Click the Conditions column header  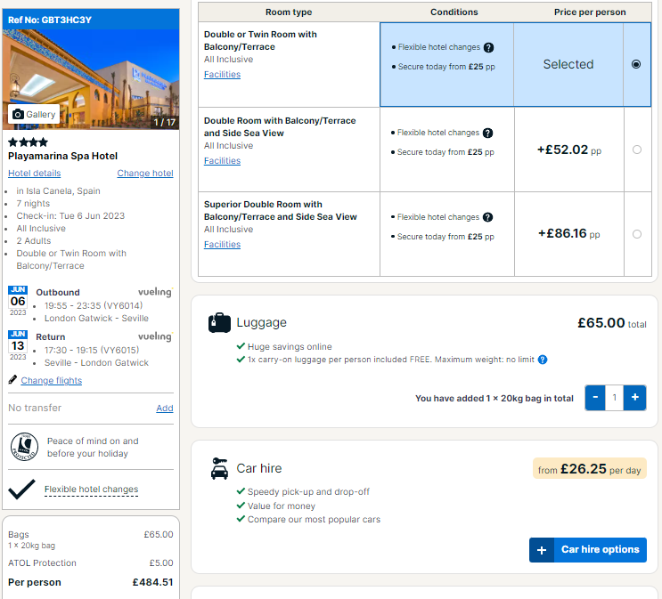pyautogui.click(x=454, y=12)
